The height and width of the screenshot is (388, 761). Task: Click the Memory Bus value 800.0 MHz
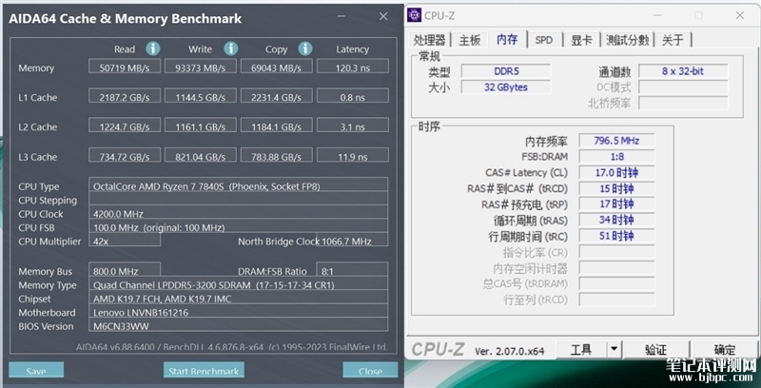[x=125, y=269]
